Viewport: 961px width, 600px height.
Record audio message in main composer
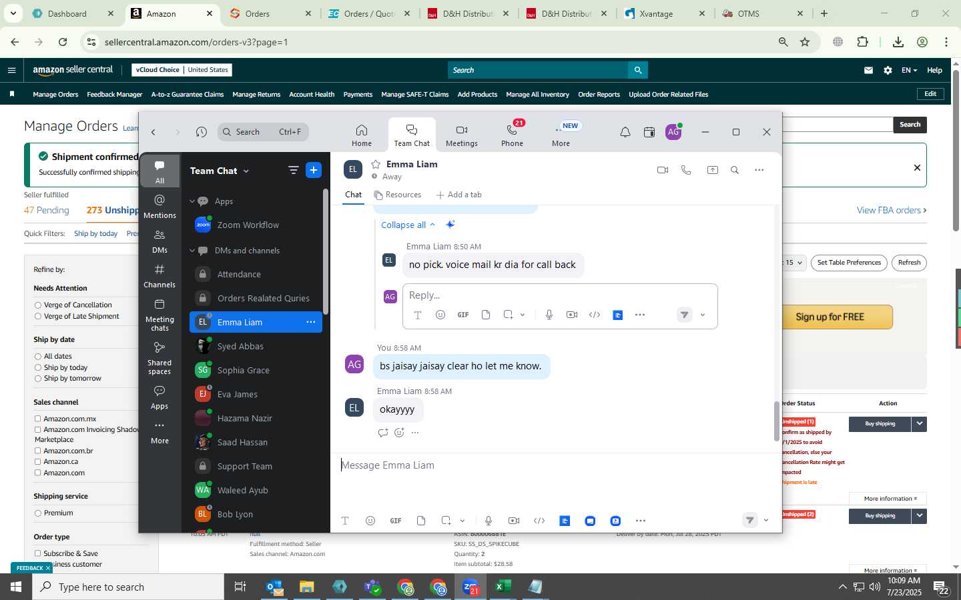pos(489,521)
